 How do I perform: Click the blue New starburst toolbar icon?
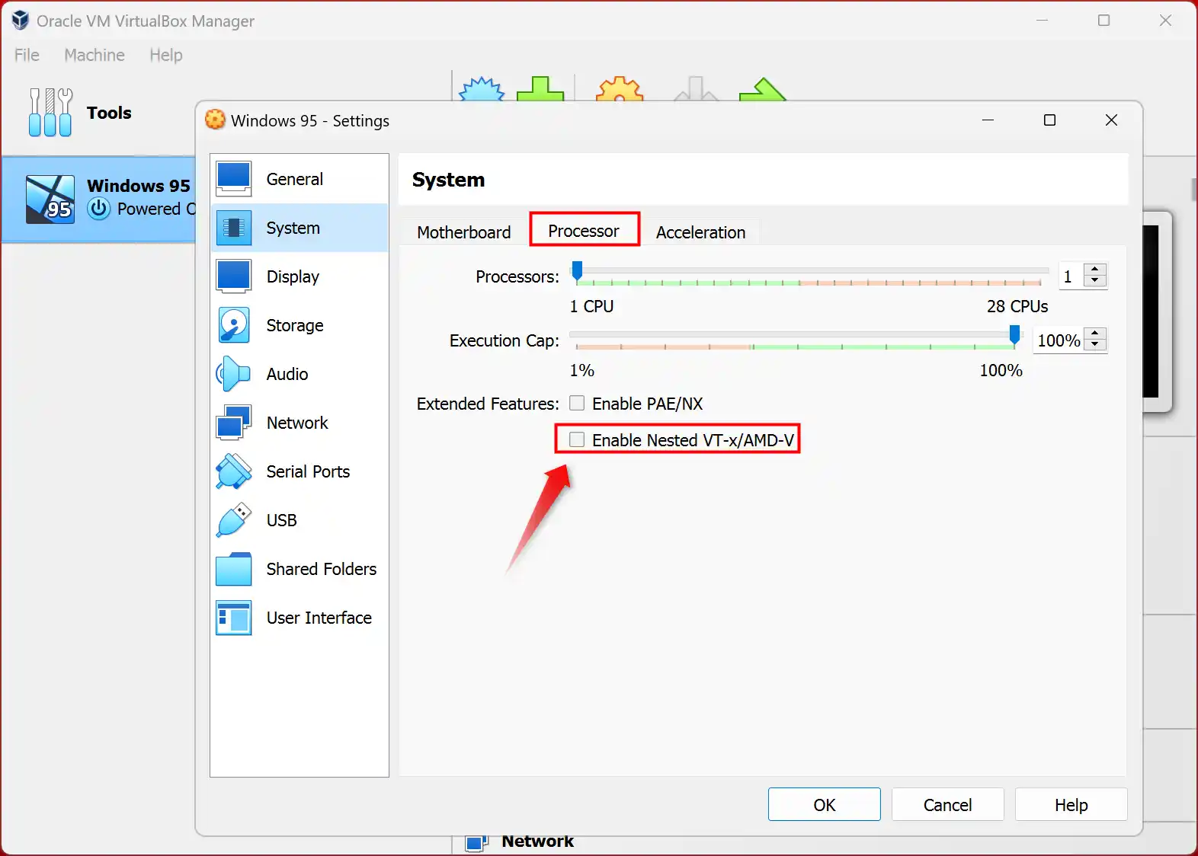[x=482, y=88]
